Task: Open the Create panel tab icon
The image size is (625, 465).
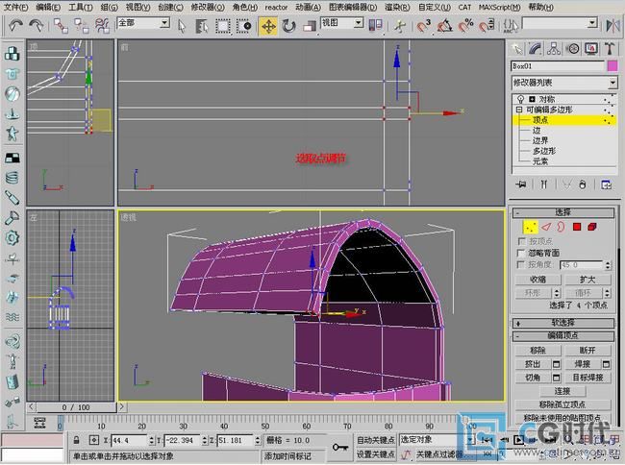Action: click(x=517, y=49)
